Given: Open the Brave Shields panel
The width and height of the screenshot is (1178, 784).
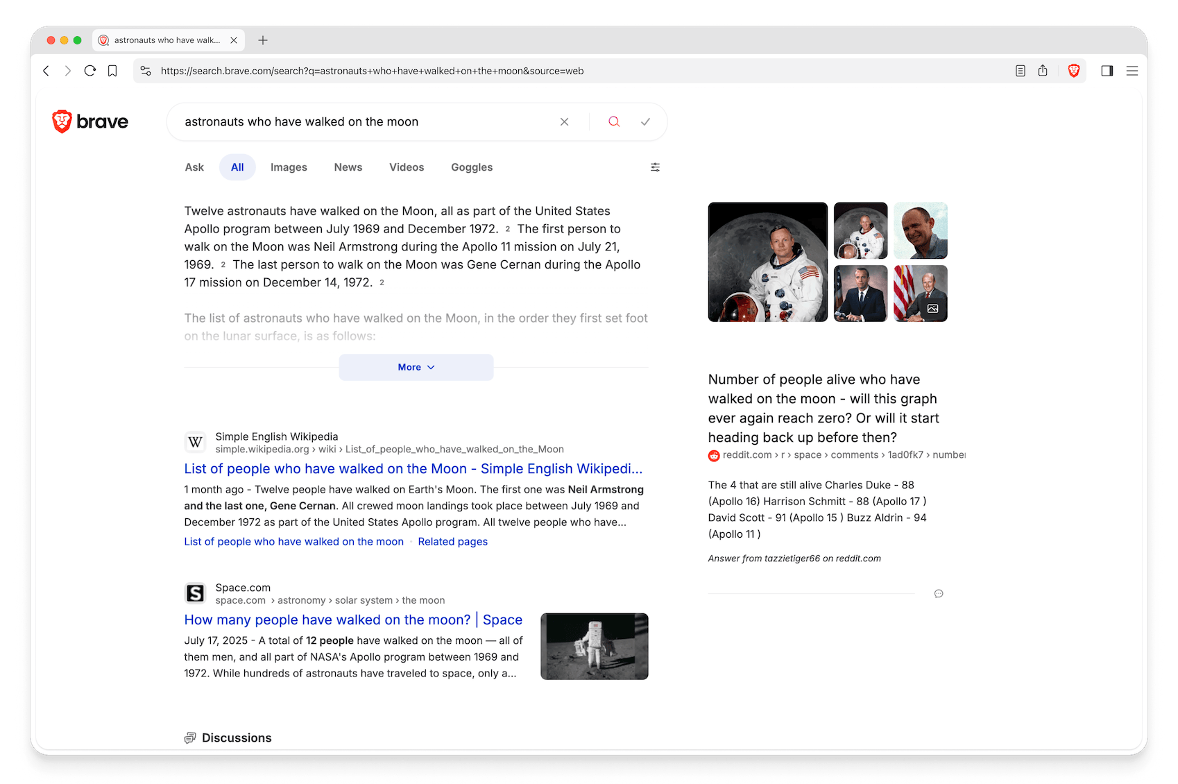Looking at the screenshot, I should tap(1074, 71).
